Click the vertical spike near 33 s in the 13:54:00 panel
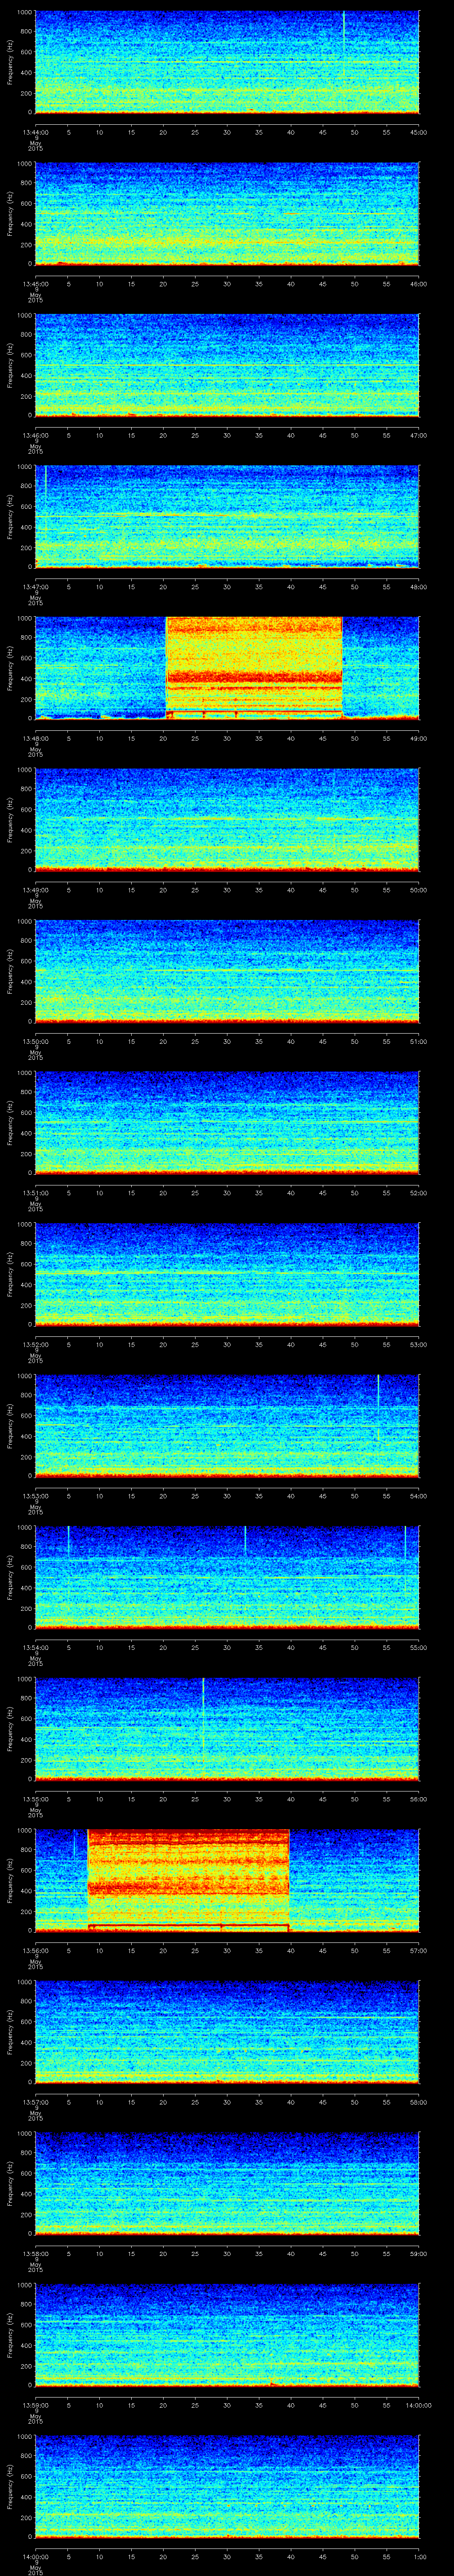The height and width of the screenshot is (2576, 454). coord(246,1541)
